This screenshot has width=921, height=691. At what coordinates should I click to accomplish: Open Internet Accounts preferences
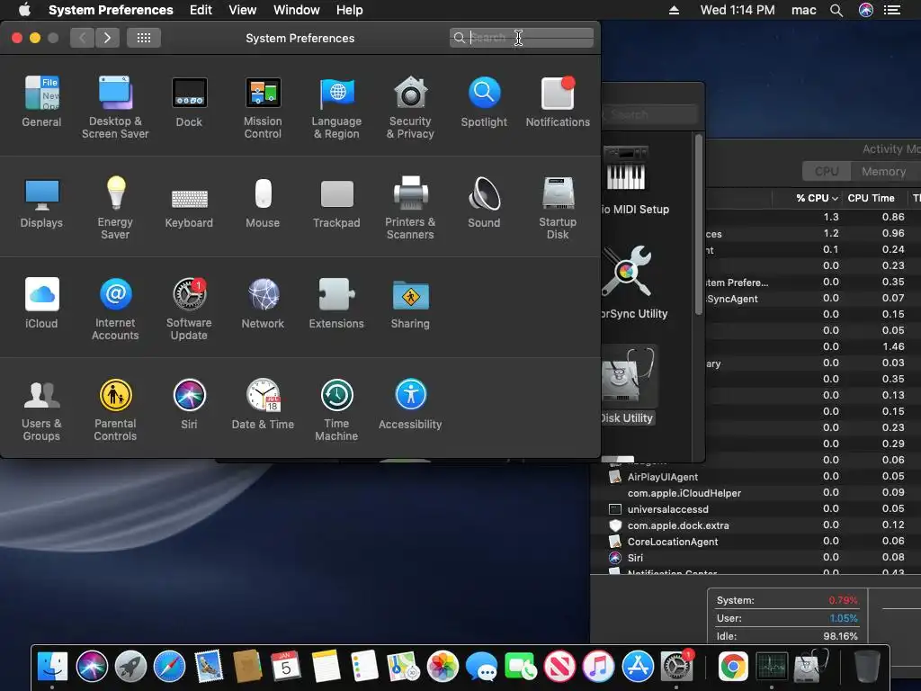coord(115,310)
